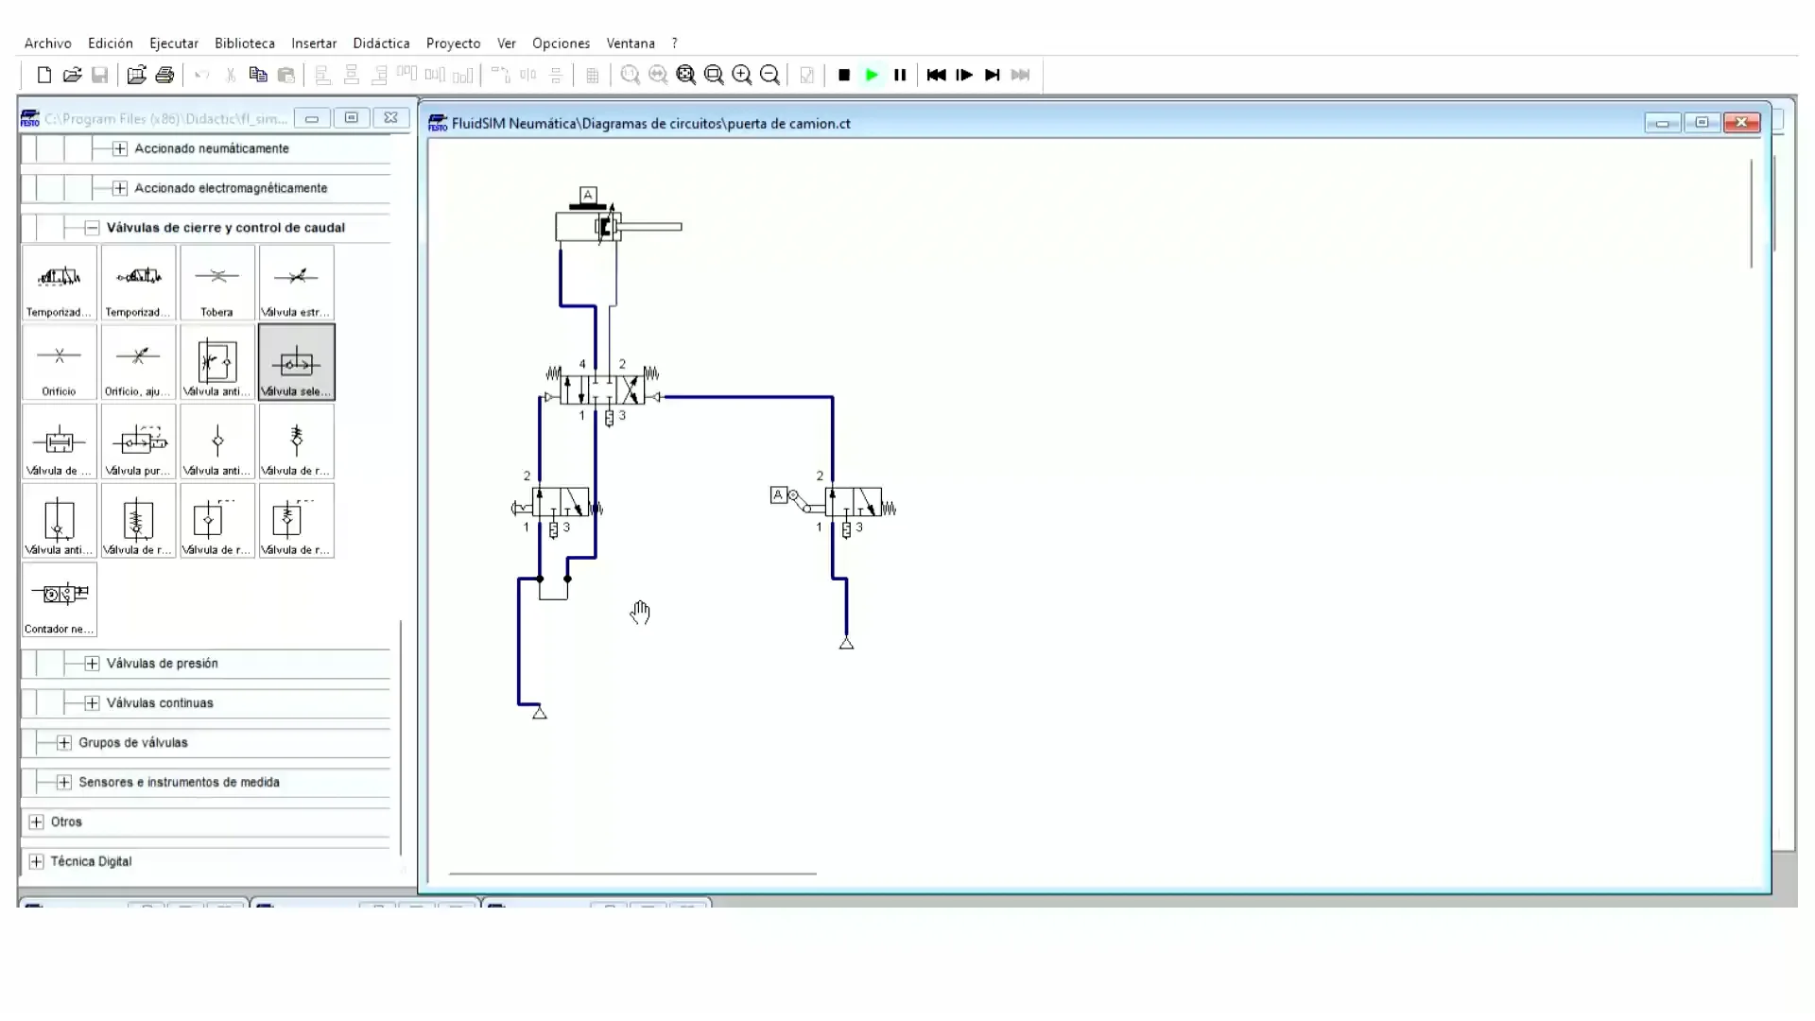Viewport: 1815px width, 1021px height.
Task: Expand Válvulas continuas node
Action: (x=92, y=703)
